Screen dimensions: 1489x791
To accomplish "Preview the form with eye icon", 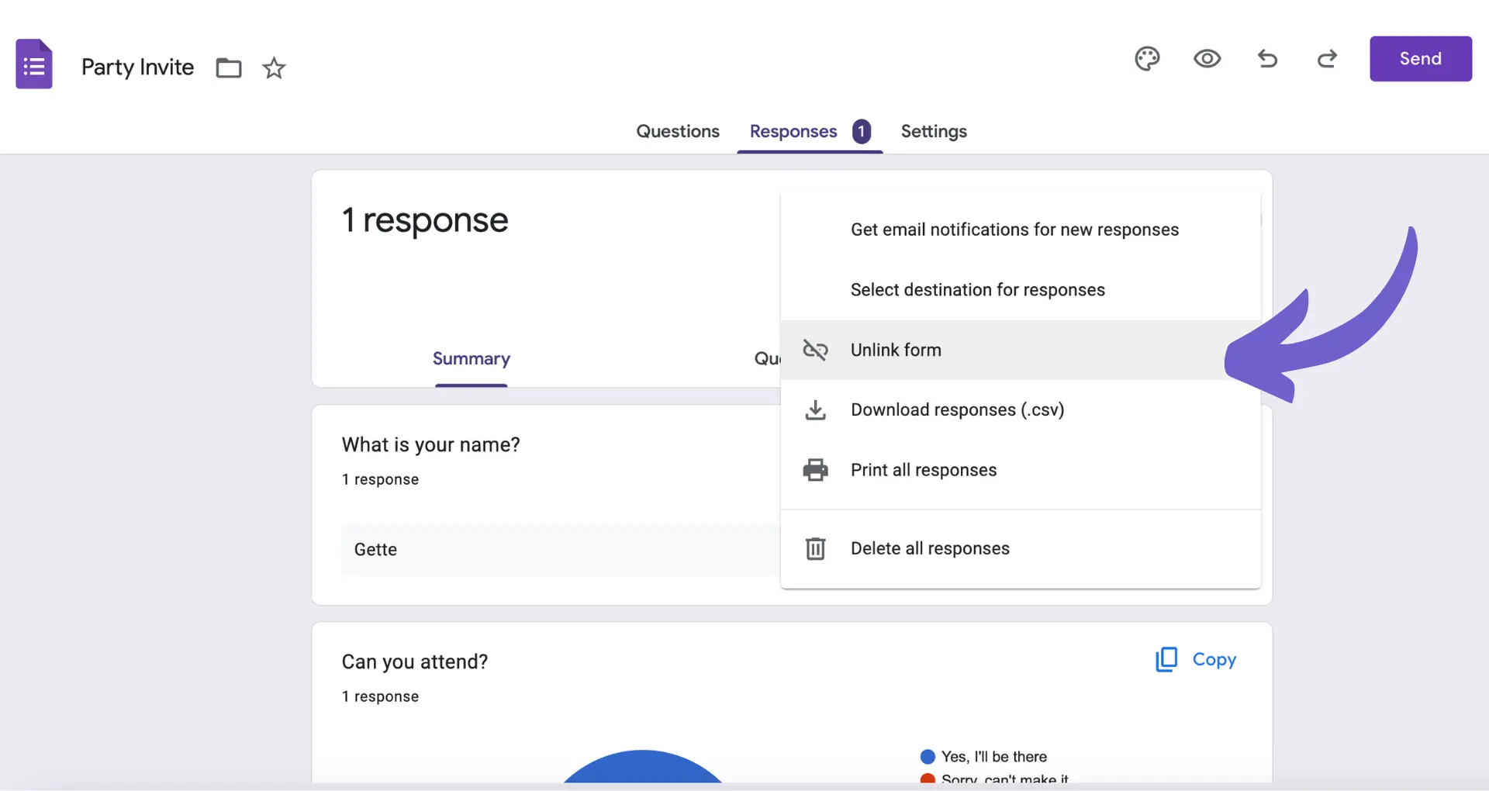I will 1207,59.
